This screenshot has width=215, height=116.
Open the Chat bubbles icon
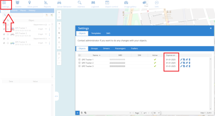pyautogui.click(x=144, y=3)
